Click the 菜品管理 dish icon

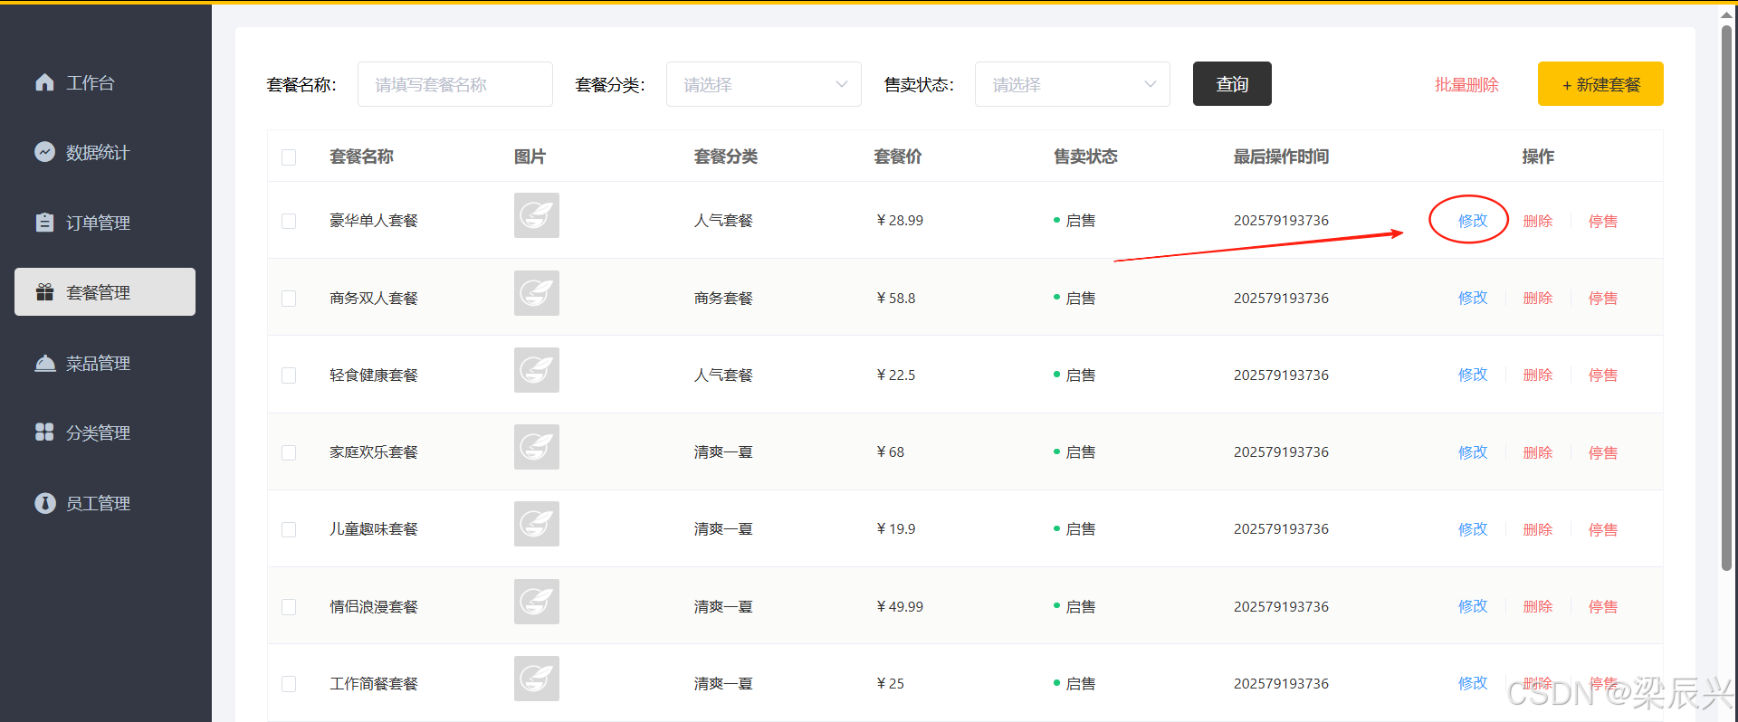pyautogui.click(x=44, y=363)
